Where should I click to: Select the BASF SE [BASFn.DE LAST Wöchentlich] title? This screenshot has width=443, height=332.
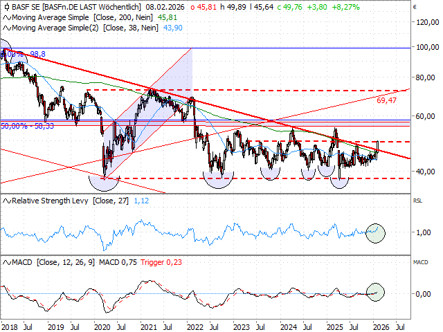click(x=76, y=7)
